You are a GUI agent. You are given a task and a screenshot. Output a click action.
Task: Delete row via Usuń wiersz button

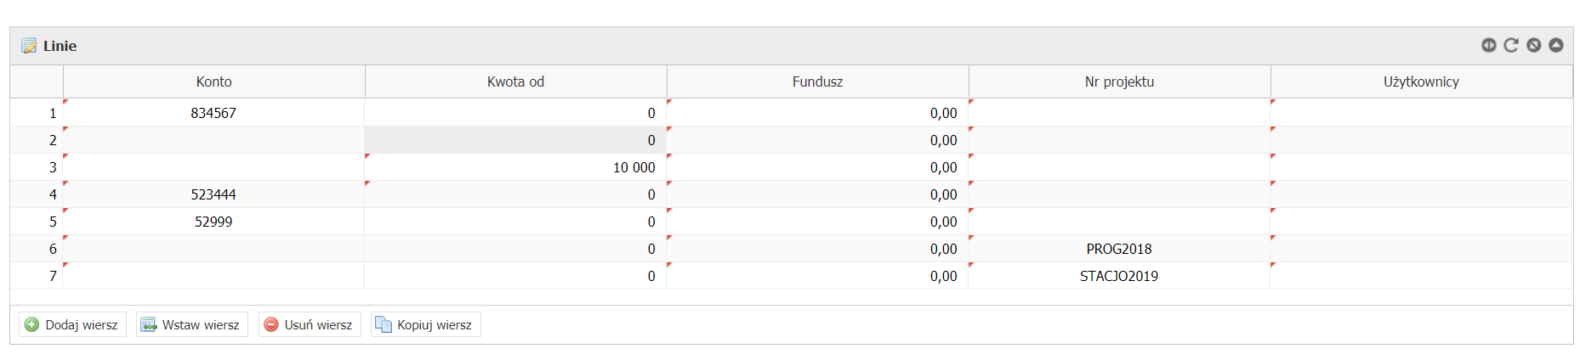[310, 324]
